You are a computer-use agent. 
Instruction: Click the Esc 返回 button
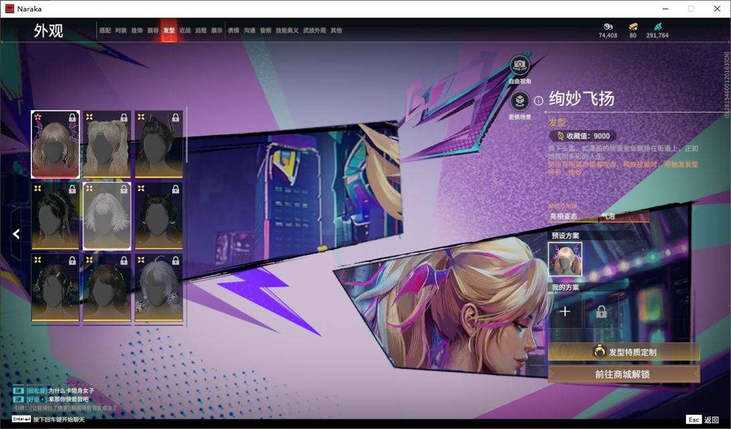pos(703,420)
